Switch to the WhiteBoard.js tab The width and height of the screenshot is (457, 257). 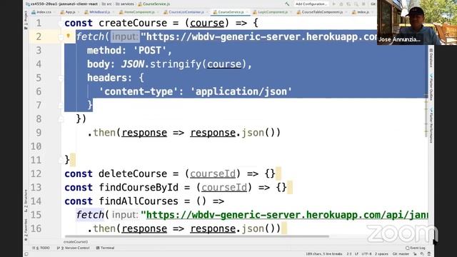tap(98, 12)
